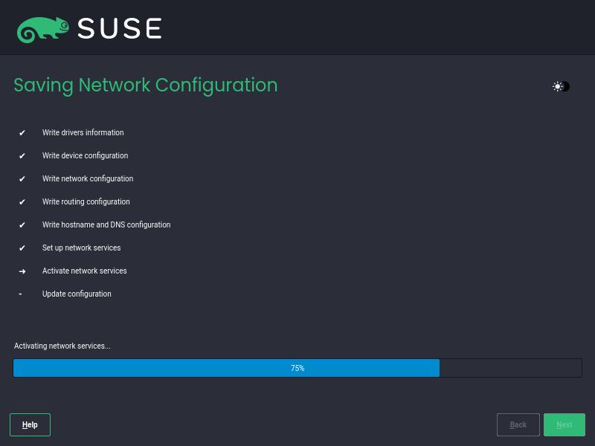Image resolution: width=595 pixels, height=446 pixels.
Task: Click the Activating network services status text
Action: click(62, 346)
